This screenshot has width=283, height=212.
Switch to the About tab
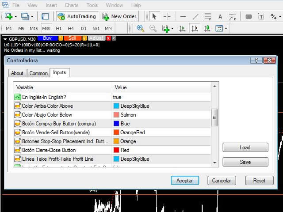point(17,73)
